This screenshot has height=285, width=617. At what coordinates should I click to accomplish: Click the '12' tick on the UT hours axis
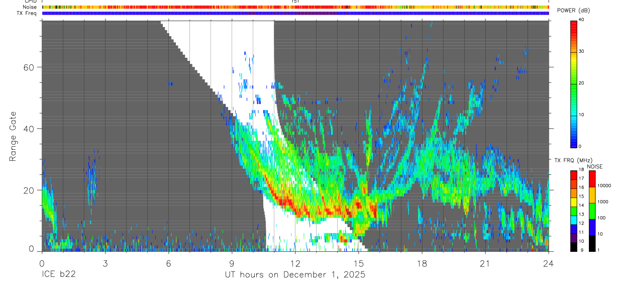tap(295, 263)
